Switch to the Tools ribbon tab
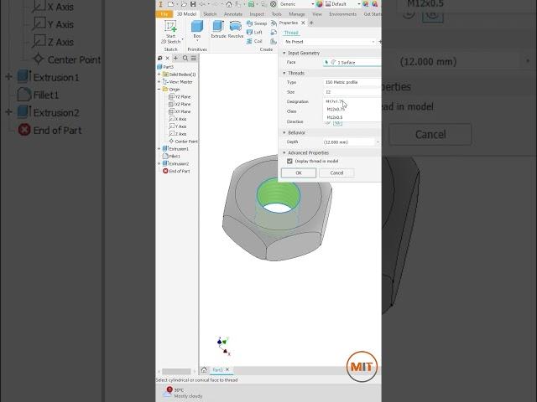Screen dimensions: 537x402 [x=276, y=14]
